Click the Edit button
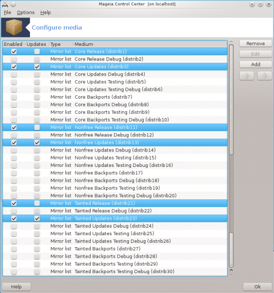This screenshot has height=293, width=274. 256,54
